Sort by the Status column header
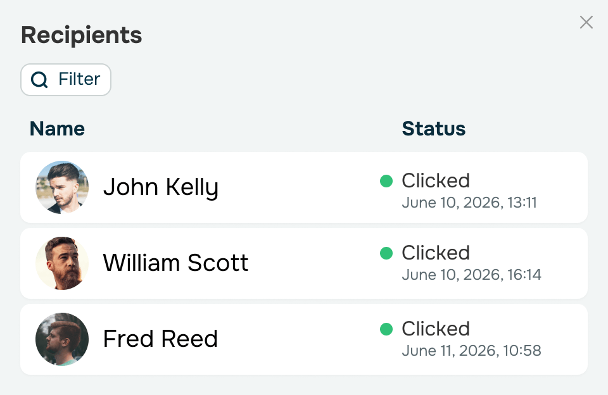The width and height of the screenshot is (608, 395). [433, 129]
